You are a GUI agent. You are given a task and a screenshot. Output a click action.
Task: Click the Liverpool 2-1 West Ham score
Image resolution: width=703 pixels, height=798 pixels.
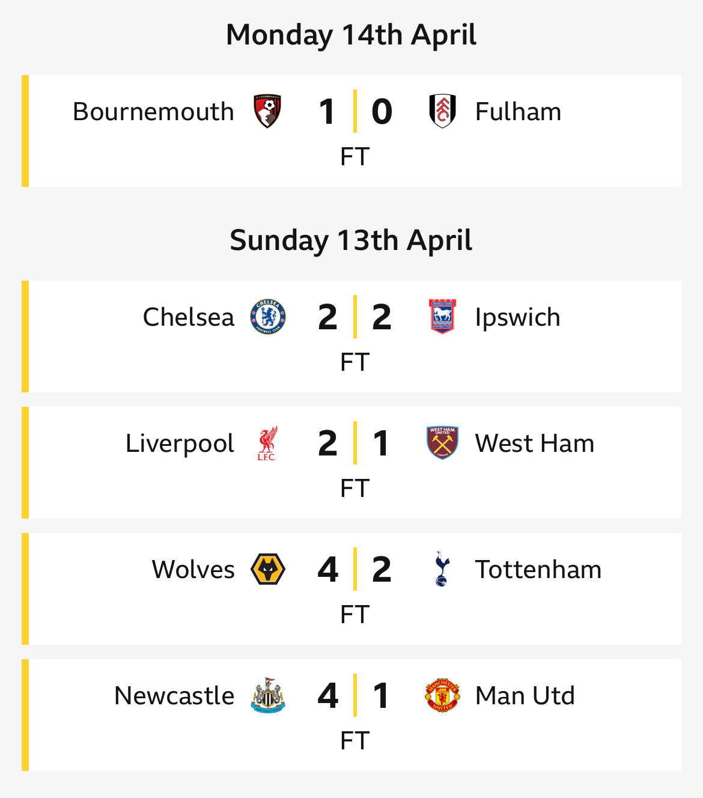coord(355,443)
